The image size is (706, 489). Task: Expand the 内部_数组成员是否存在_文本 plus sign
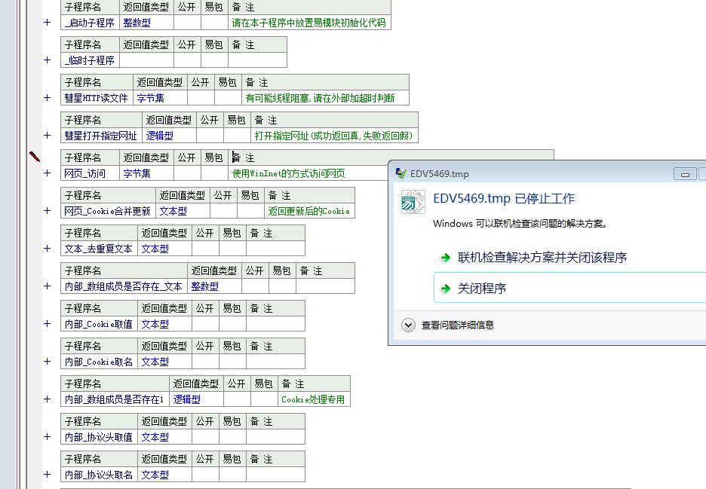(x=48, y=286)
